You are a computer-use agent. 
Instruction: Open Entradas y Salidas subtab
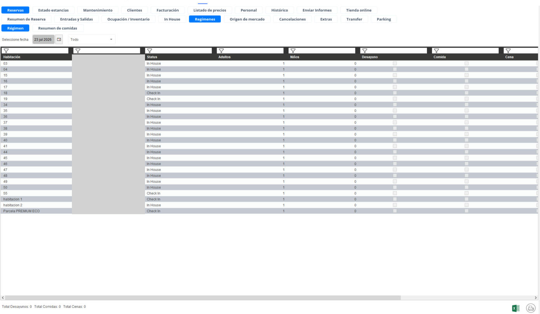pyautogui.click(x=77, y=19)
